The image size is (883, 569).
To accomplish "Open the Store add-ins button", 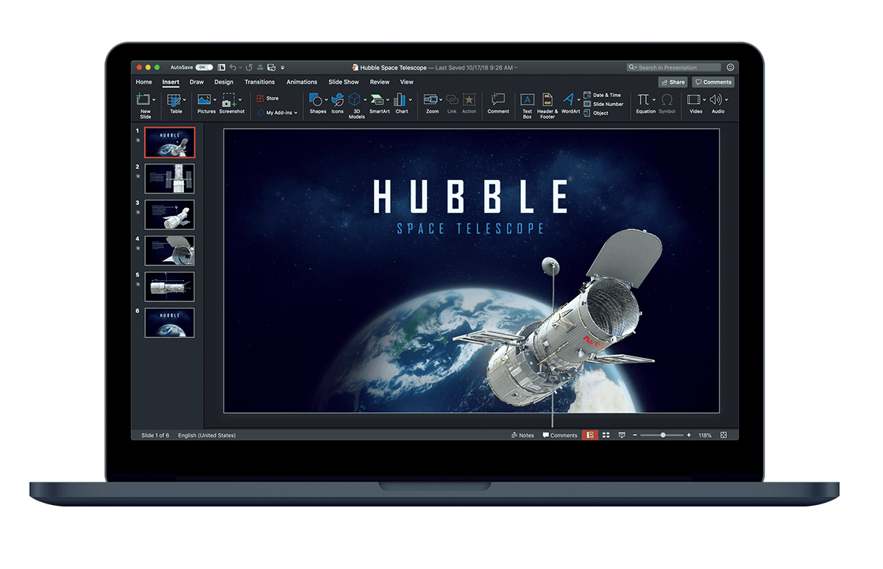I will [268, 98].
